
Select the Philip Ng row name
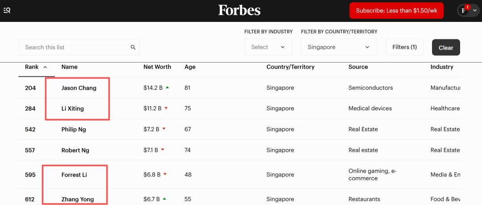tap(74, 130)
